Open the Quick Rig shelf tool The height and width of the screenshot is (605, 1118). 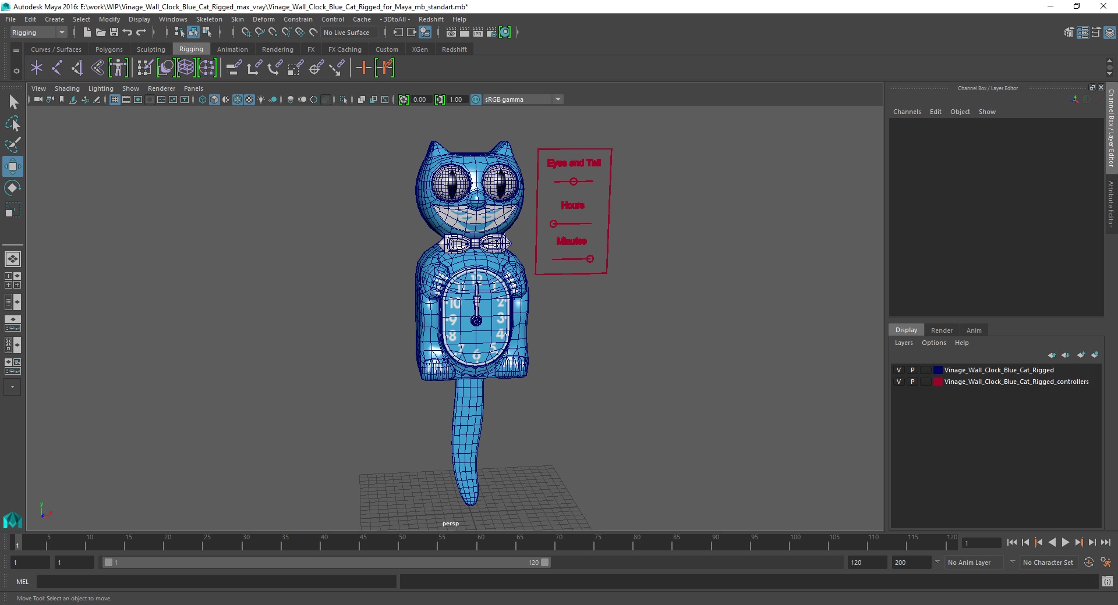coord(118,68)
